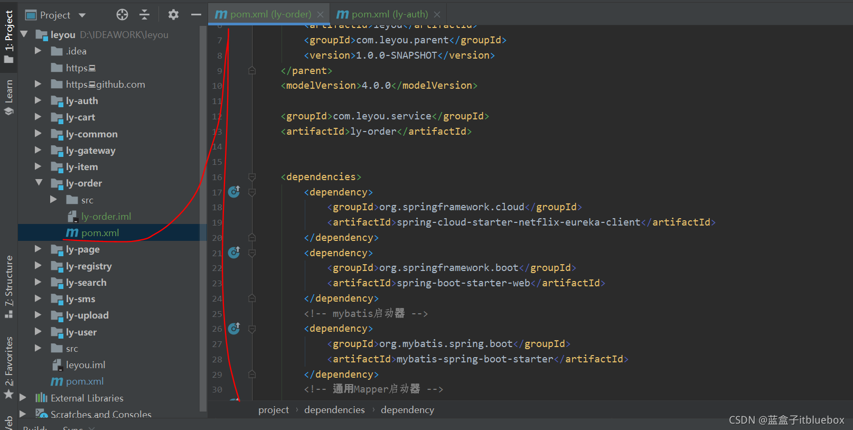Click 'dependencies' in the breadcrumb bar
This screenshot has width=853, height=430.
pyautogui.click(x=334, y=409)
